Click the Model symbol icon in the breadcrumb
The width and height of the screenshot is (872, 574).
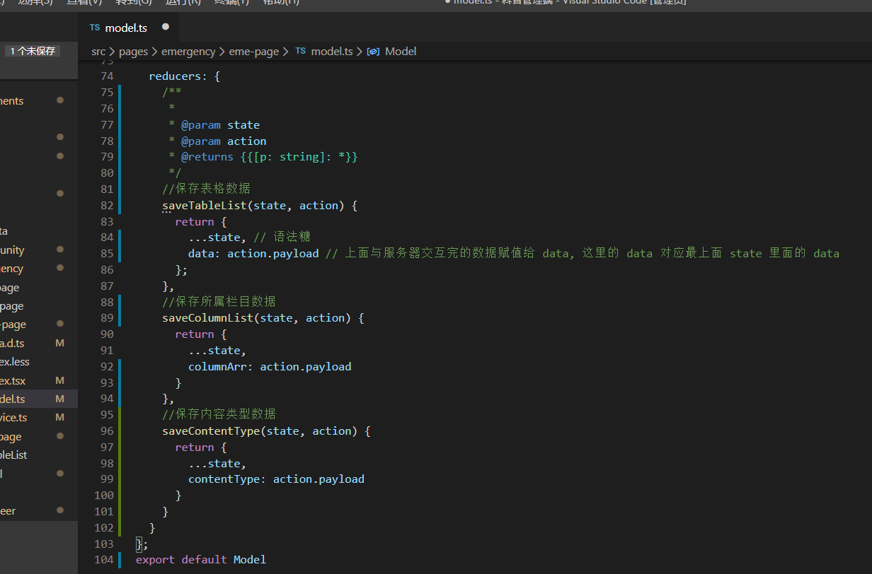[x=373, y=51]
